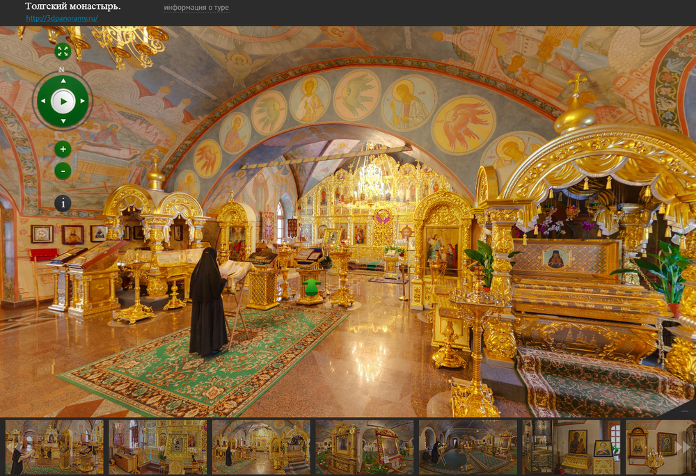This screenshot has width=696, height=476.
Task: Zoom out with the minus button
Action: [63, 170]
